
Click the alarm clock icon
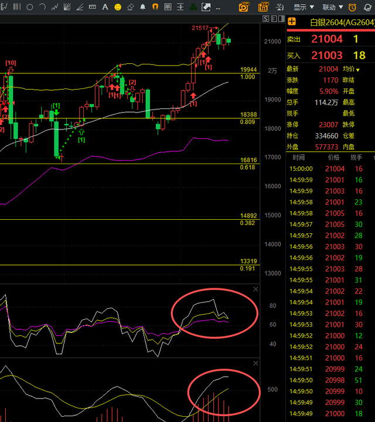click(x=352, y=7)
